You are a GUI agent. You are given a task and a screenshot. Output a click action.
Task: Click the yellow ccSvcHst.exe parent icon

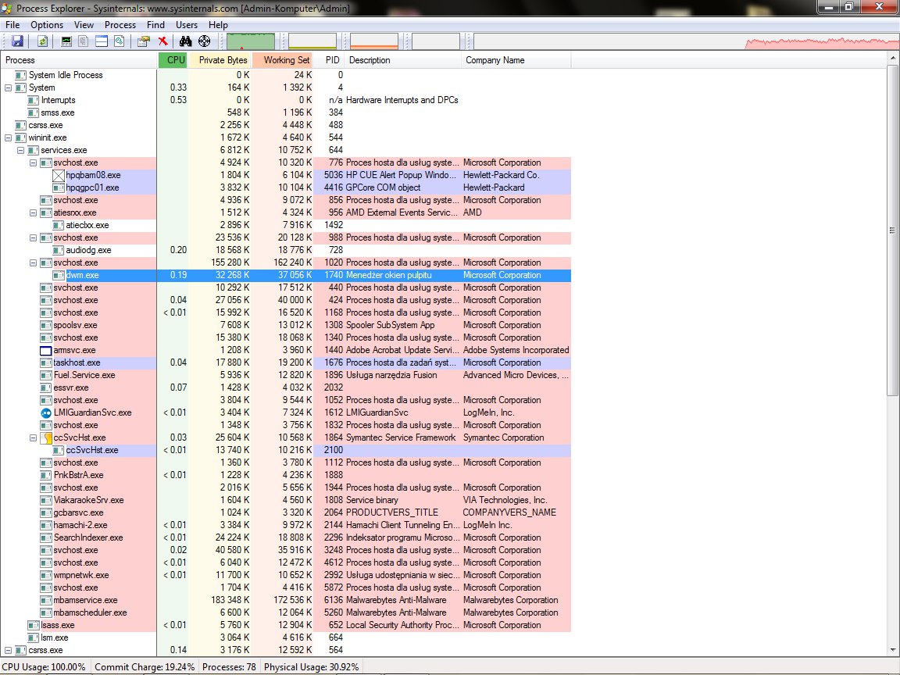[46, 438]
